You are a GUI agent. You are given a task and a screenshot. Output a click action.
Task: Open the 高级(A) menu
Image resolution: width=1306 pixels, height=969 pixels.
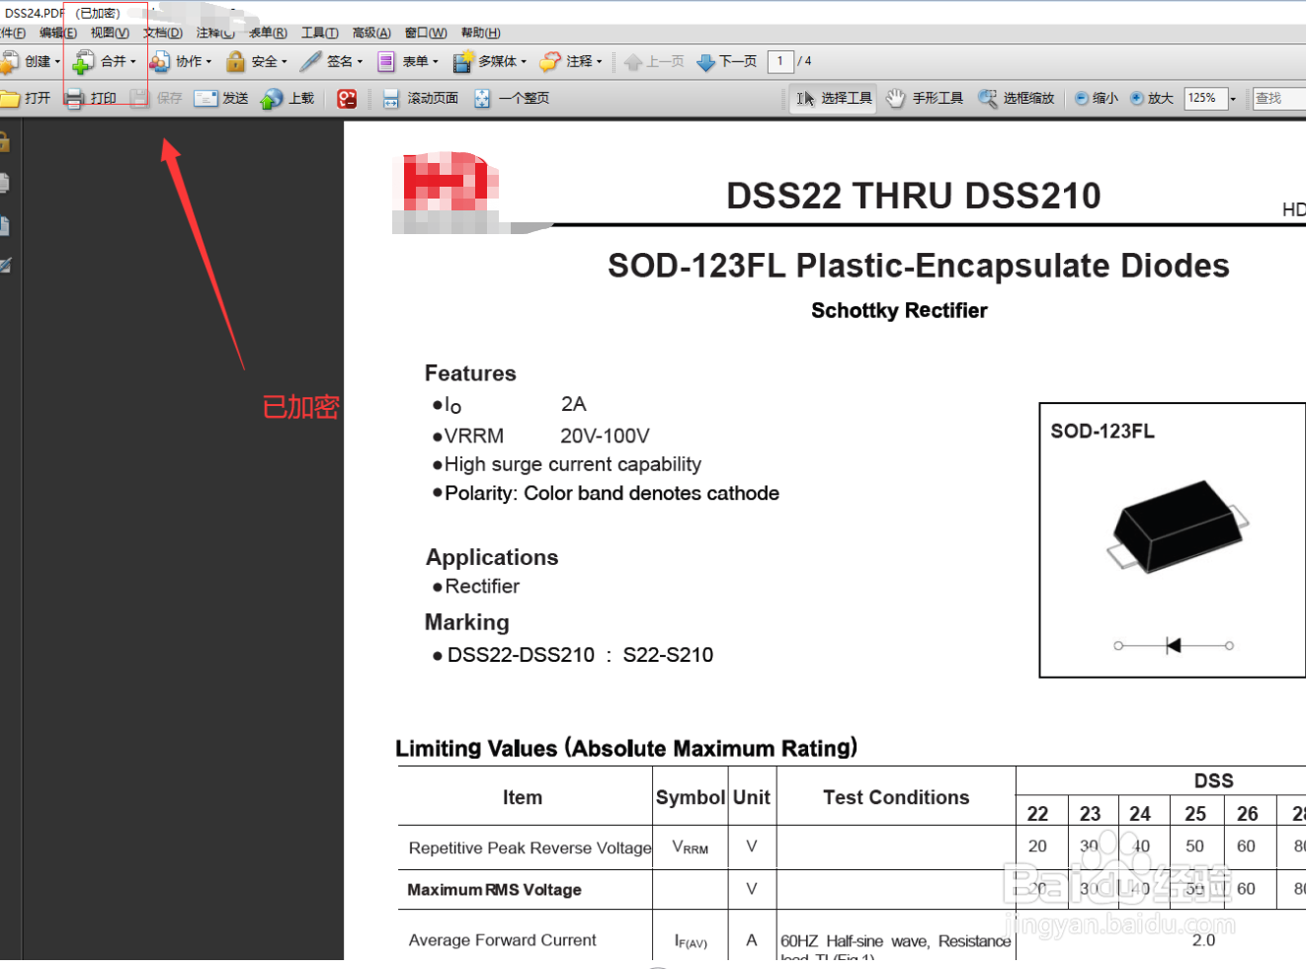coord(371,34)
